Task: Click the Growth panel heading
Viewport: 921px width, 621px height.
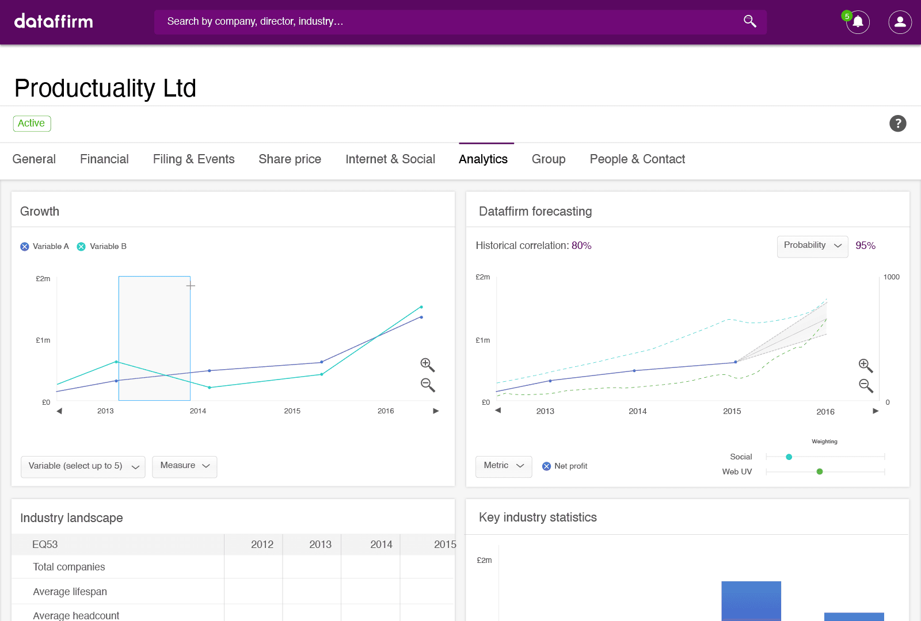Action: point(40,212)
